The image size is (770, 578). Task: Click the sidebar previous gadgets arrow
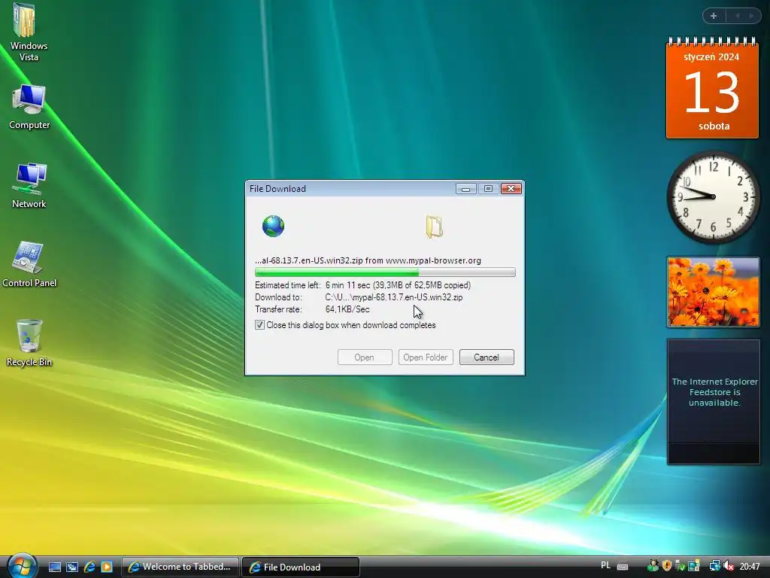coord(737,16)
